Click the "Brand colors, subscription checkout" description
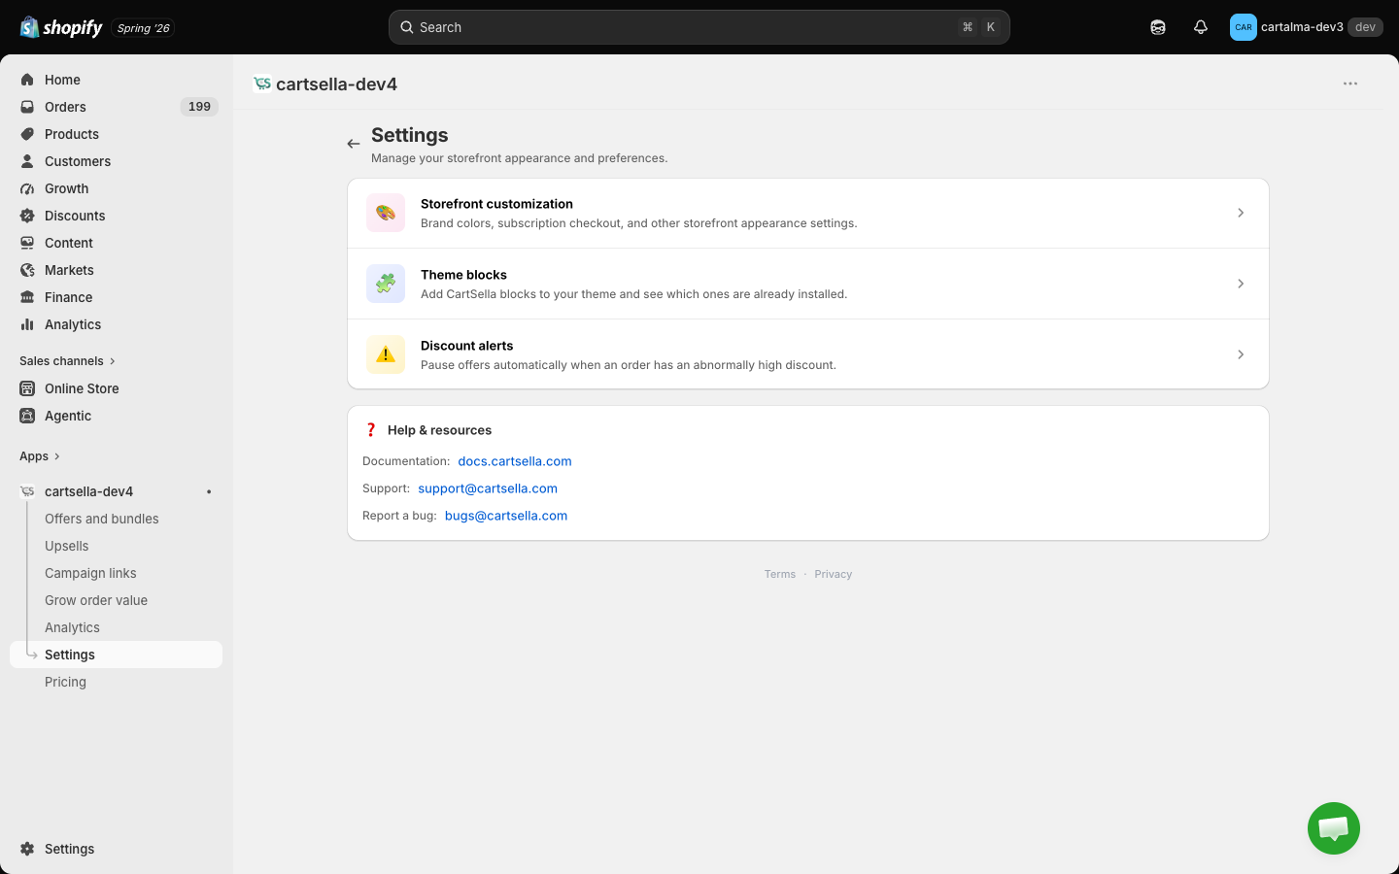Screen dimensions: 1399x874 [x=638, y=223]
